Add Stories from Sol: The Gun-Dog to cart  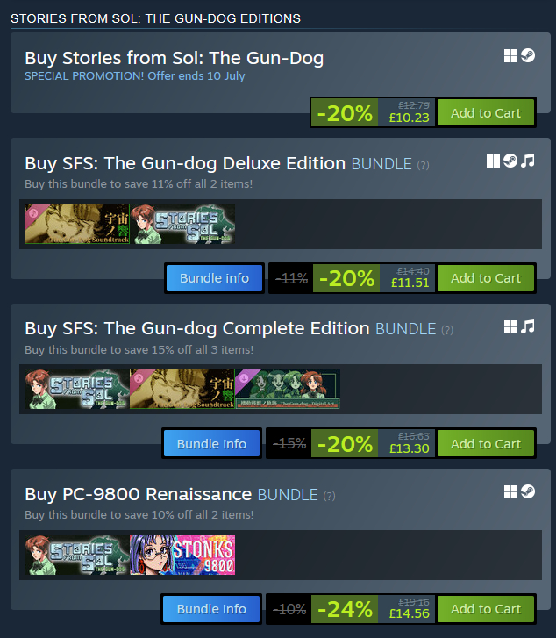(x=486, y=112)
